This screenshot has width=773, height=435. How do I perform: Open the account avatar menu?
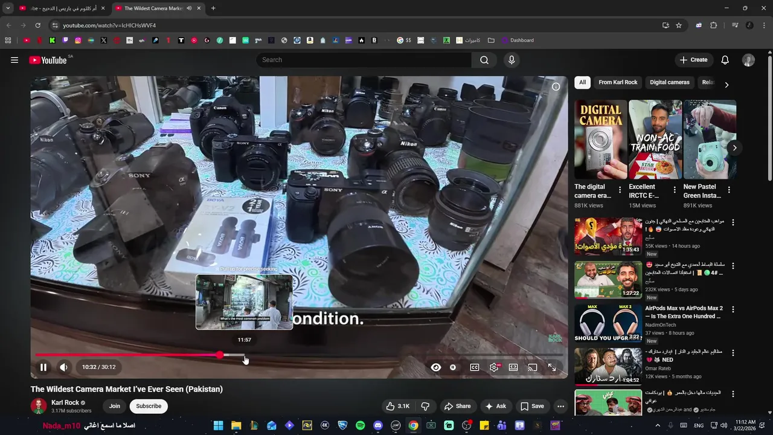pos(748,60)
